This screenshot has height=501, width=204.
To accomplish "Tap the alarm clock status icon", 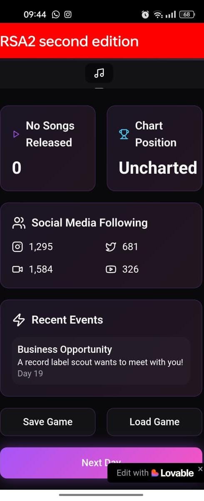I will [145, 15].
